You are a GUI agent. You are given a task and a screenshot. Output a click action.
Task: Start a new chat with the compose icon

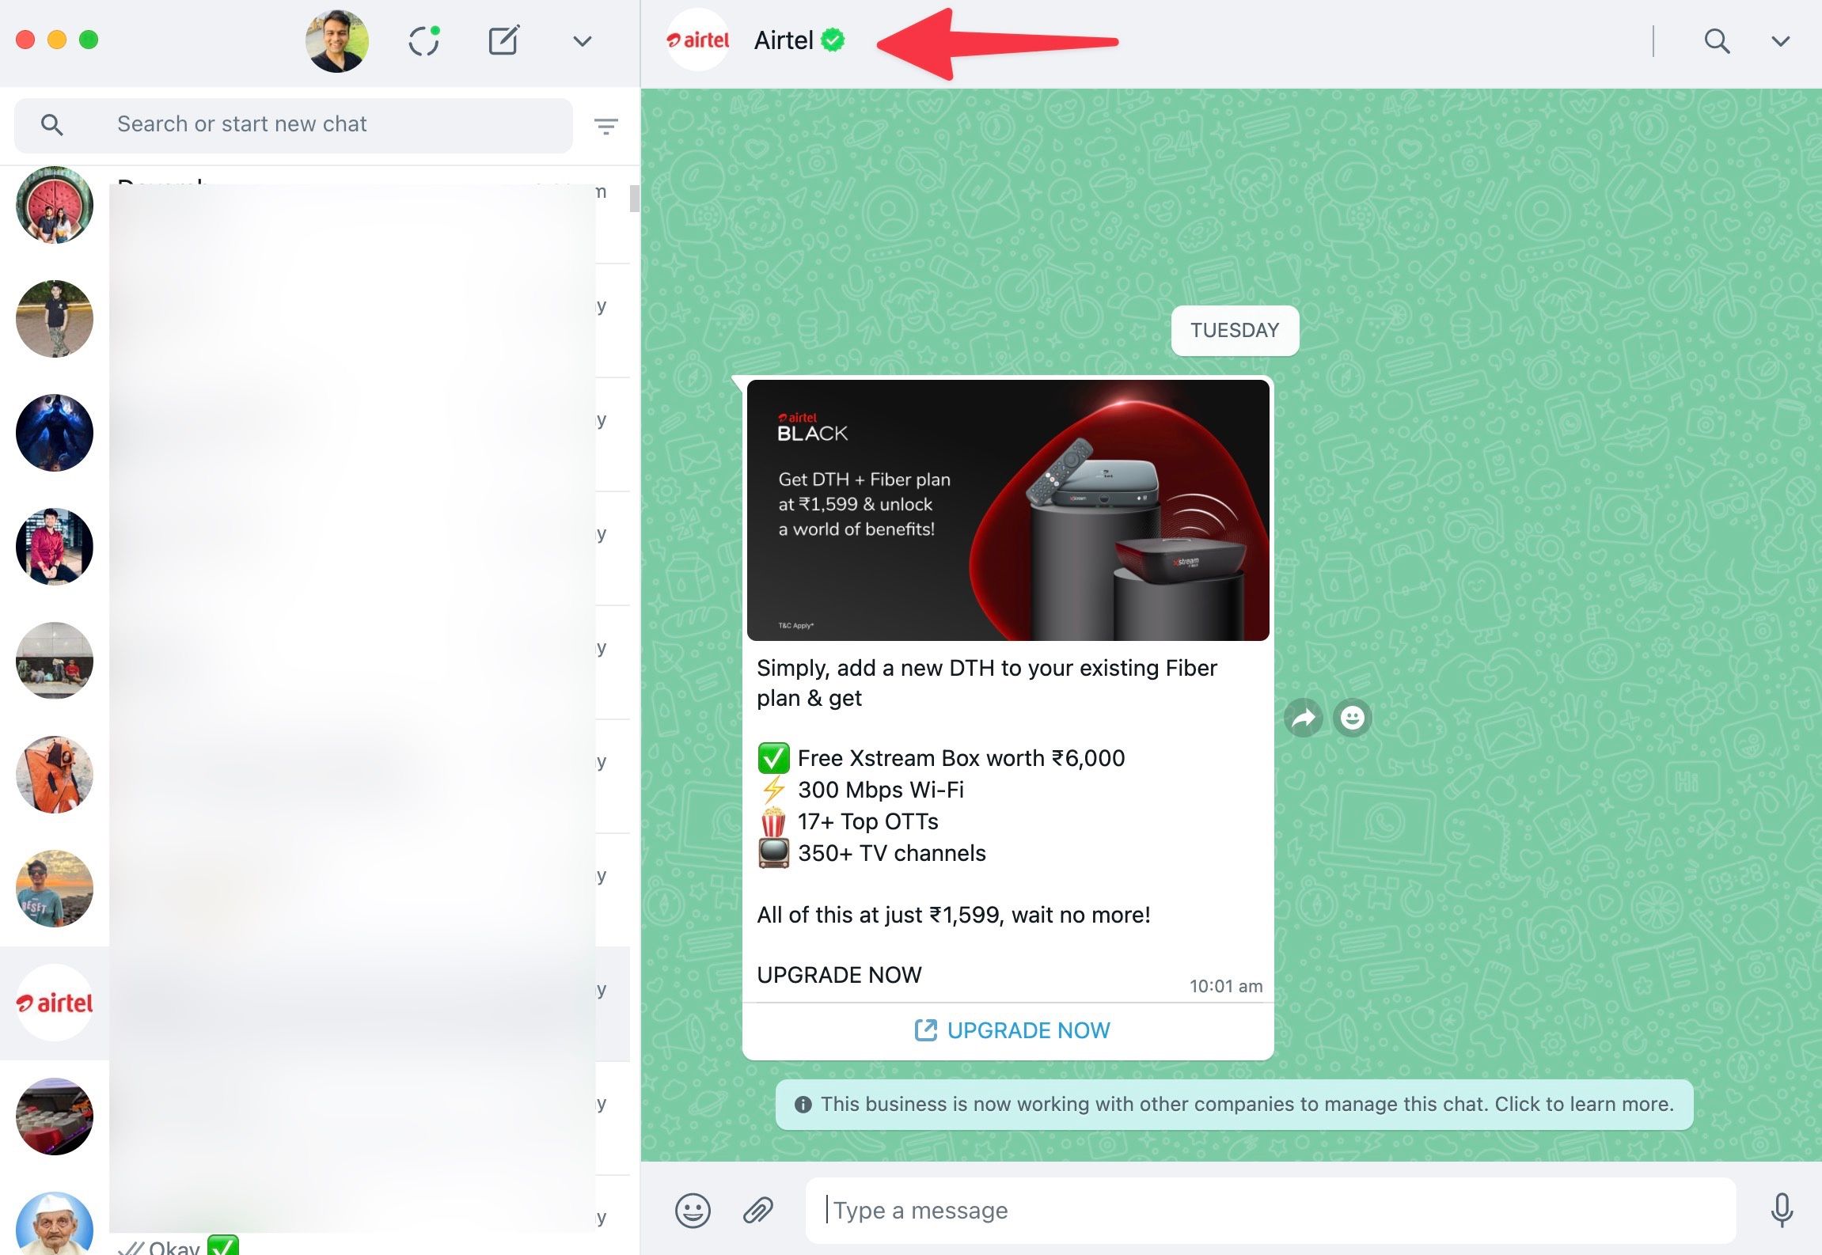pos(504,40)
